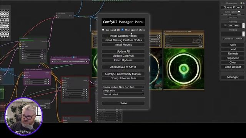Open ComfyUI Nodes Info
The image size is (246, 138).
(x=123, y=78)
